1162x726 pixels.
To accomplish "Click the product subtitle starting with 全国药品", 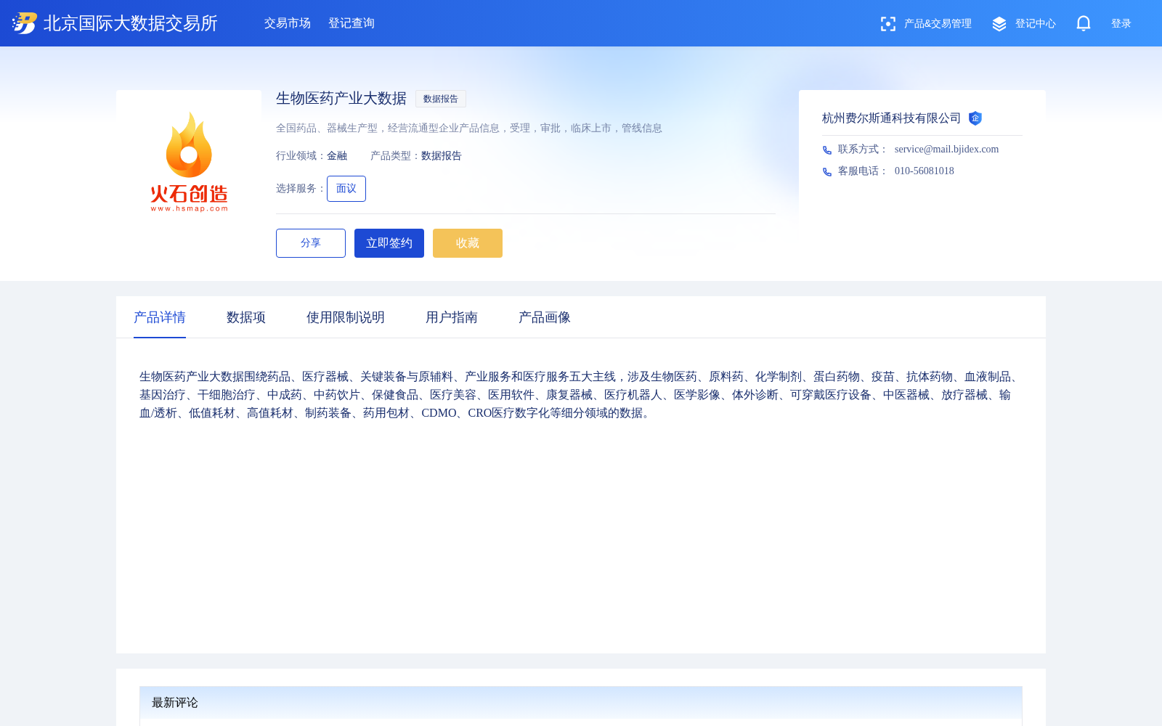I will click(469, 128).
